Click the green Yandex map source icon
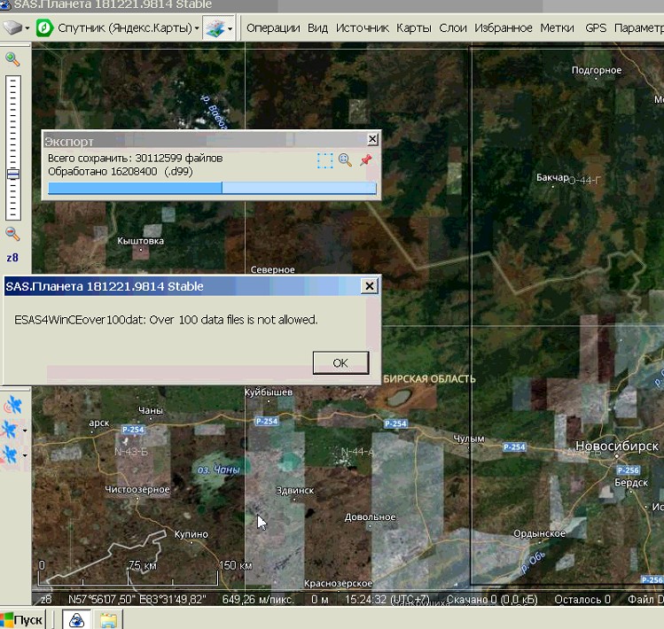 pyautogui.click(x=43, y=27)
